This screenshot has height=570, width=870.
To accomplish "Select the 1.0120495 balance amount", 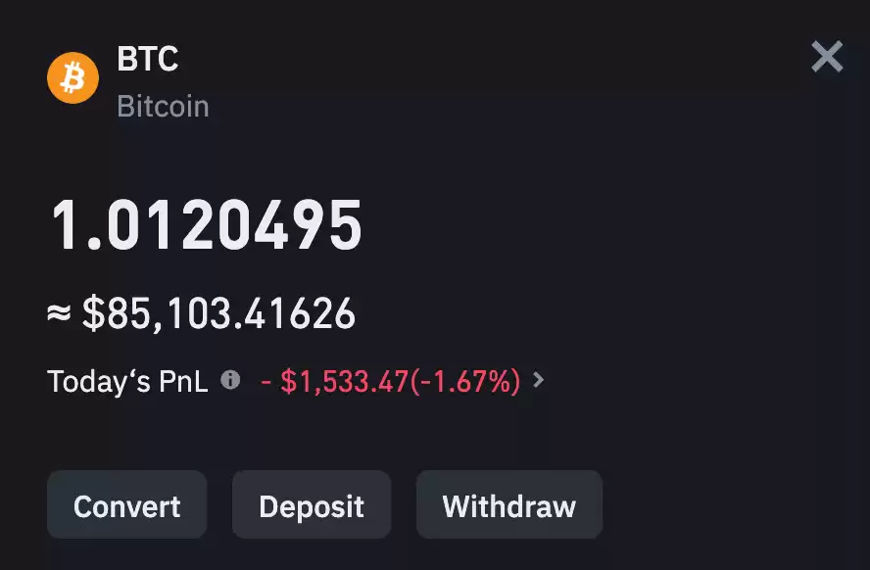I will [207, 225].
